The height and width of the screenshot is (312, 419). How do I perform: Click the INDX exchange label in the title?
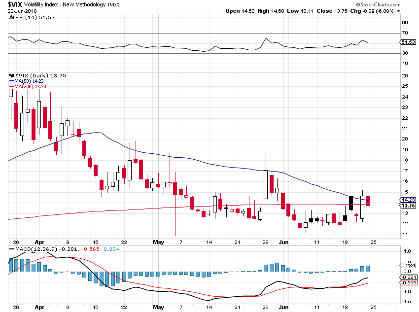[x=114, y=4]
